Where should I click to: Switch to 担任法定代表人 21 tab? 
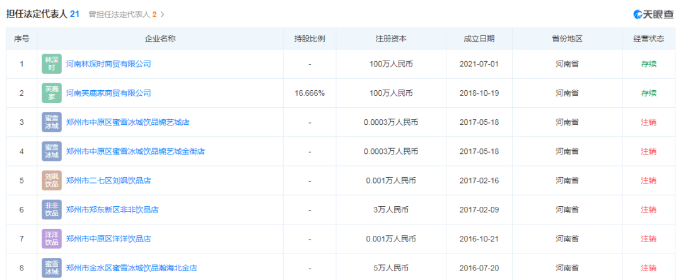tap(42, 14)
